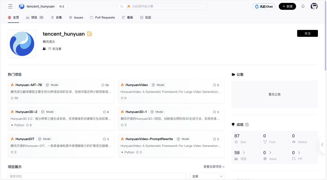The height and width of the screenshot is (180, 327).
Task: Open the 社区 tab
Action: pyautogui.click(x=146, y=17)
